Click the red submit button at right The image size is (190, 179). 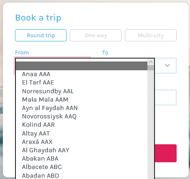click(x=166, y=153)
